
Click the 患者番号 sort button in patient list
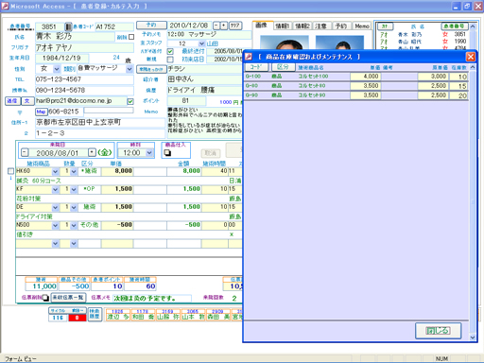click(x=455, y=26)
